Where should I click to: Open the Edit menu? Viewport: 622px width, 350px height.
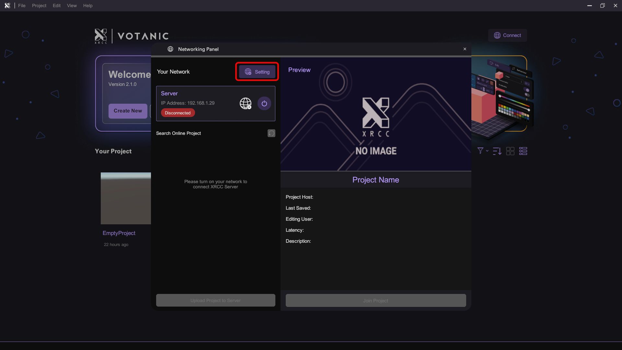coord(56,6)
